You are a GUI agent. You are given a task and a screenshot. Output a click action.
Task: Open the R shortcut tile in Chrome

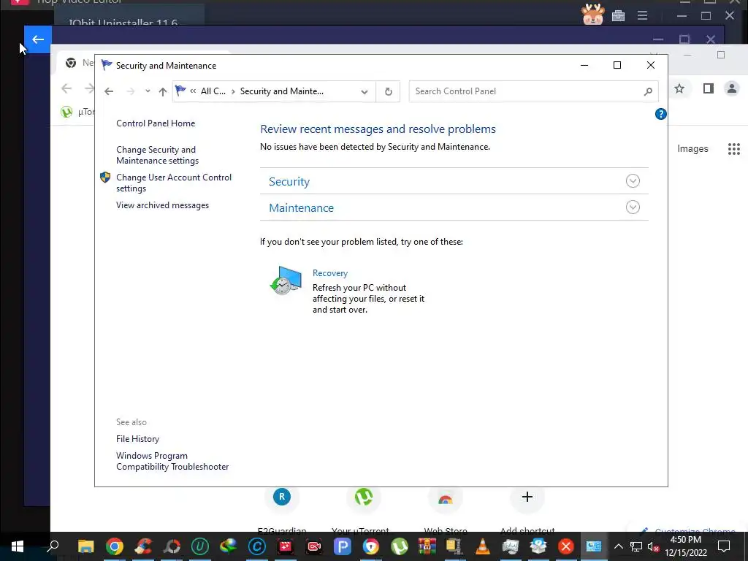[x=282, y=497]
